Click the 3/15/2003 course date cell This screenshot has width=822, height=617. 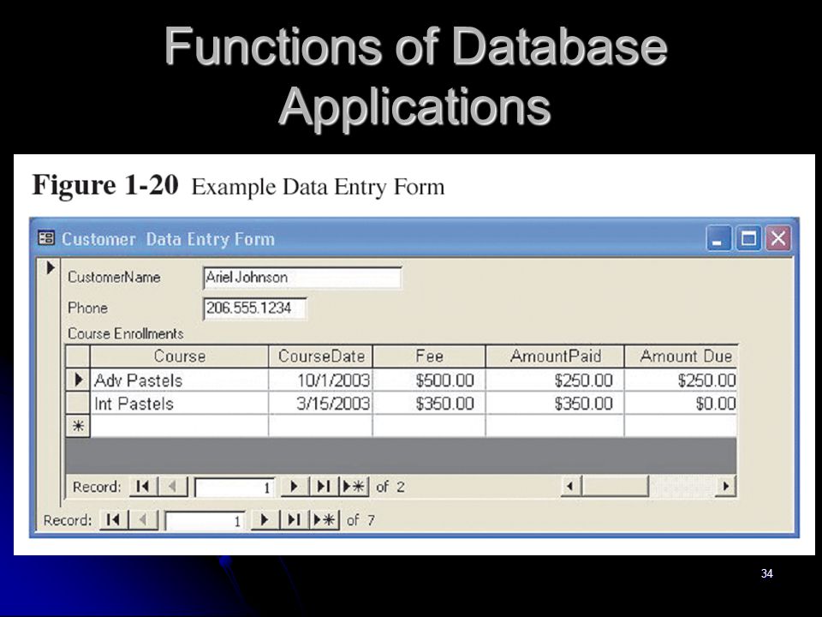pyautogui.click(x=321, y=403)
